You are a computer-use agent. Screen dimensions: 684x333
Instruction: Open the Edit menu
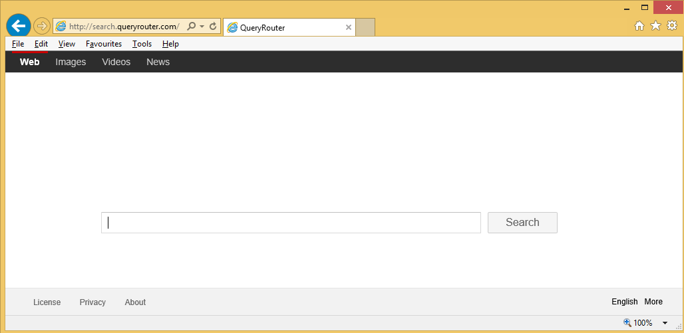pyautogui.click(x=41, y=44)
